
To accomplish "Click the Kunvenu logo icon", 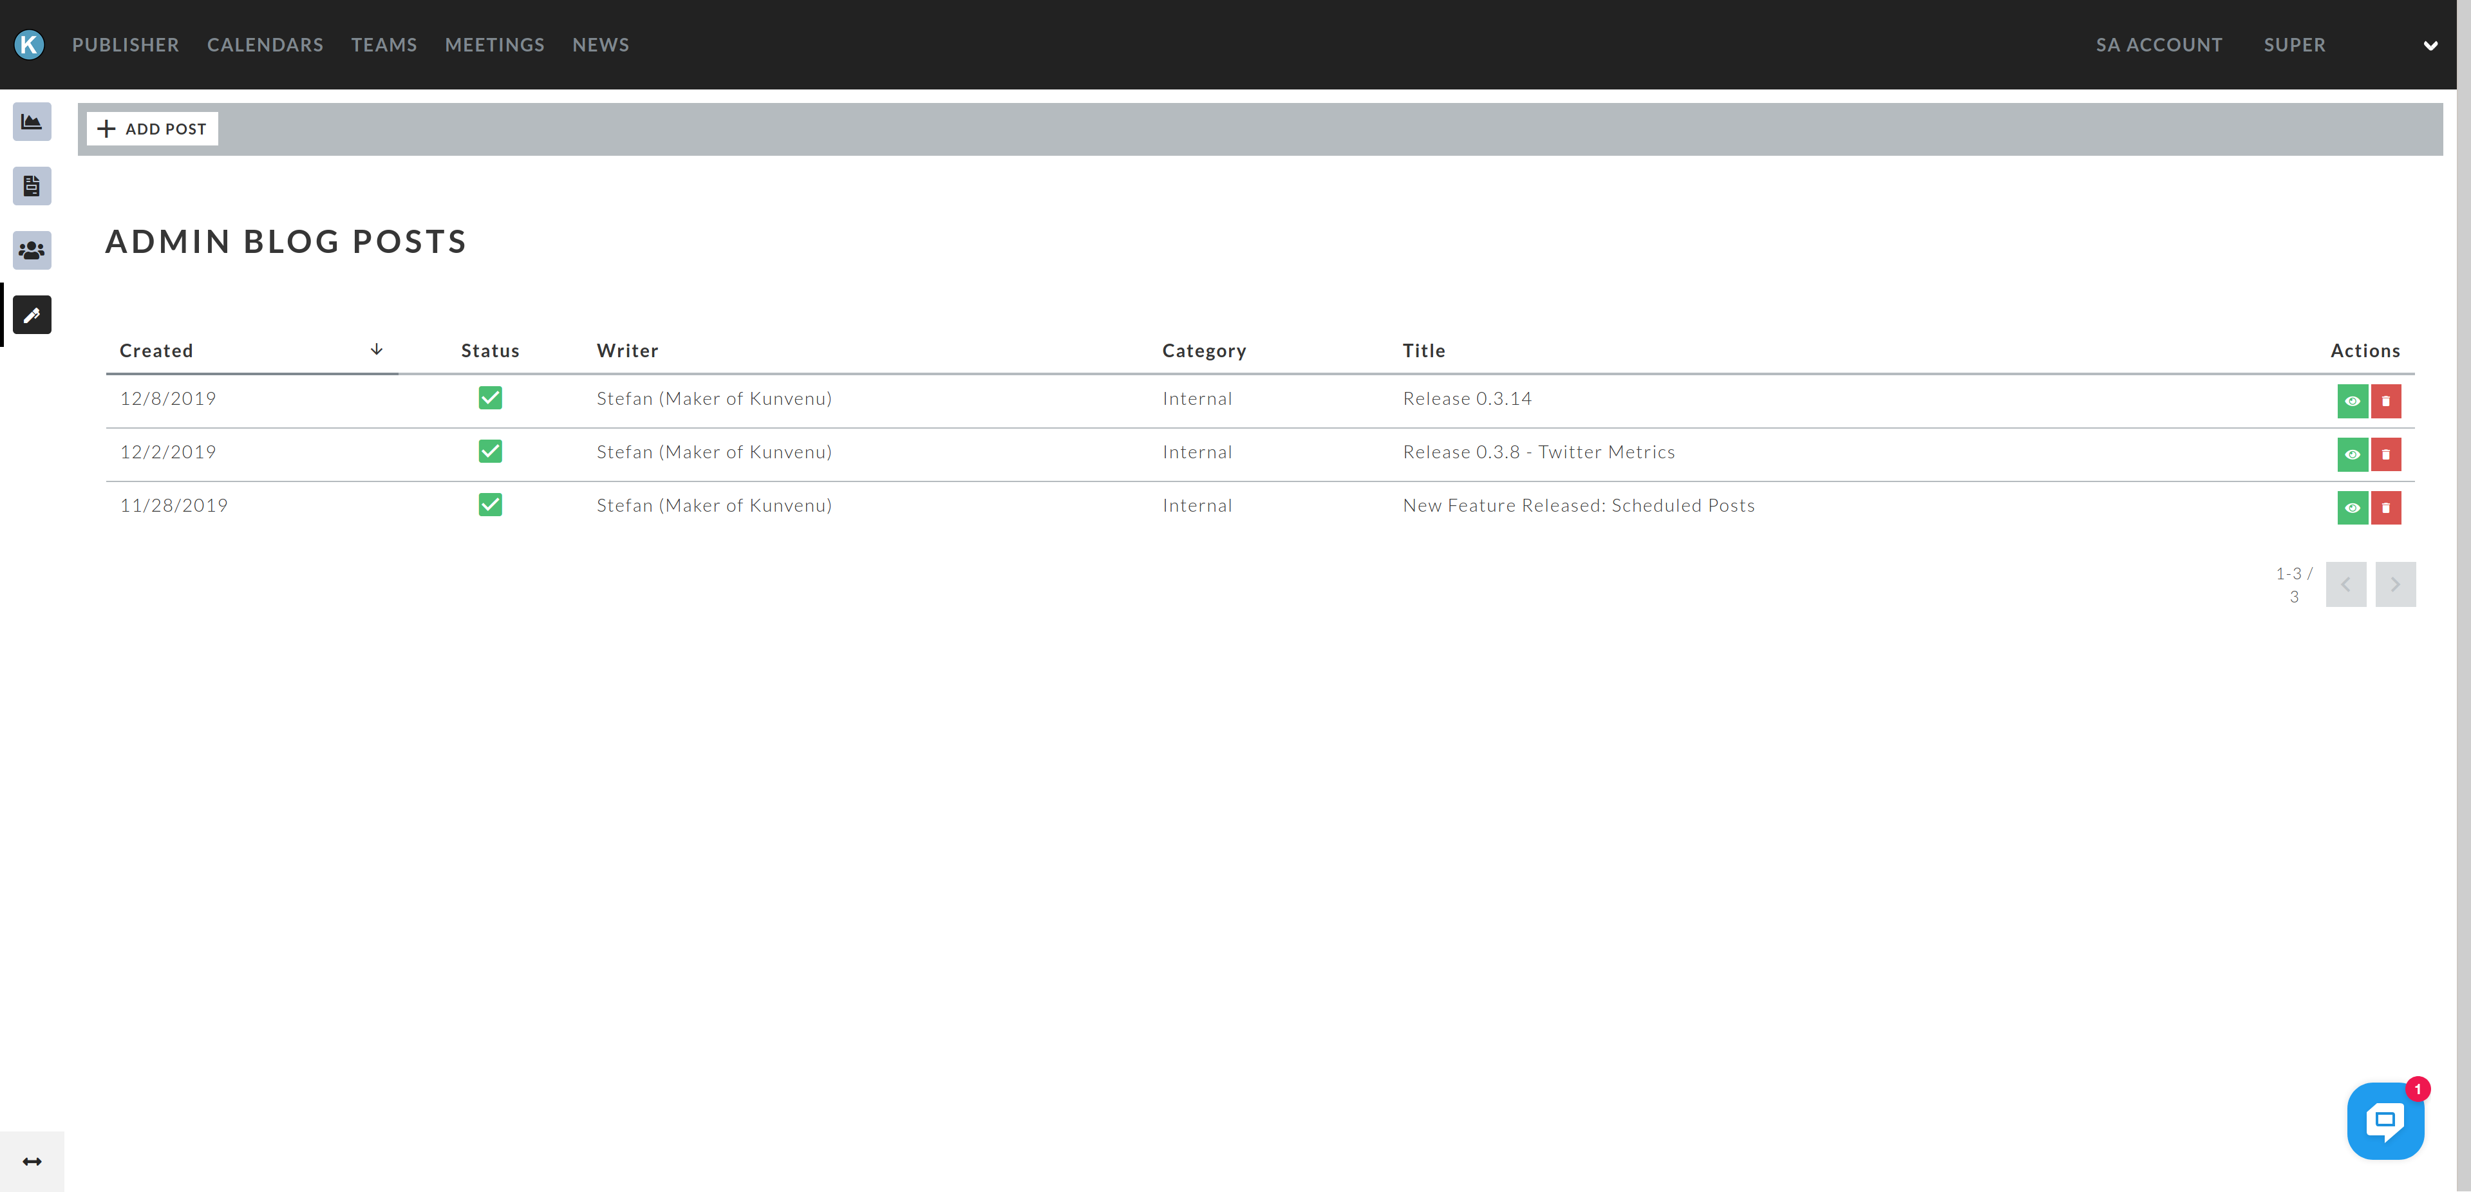I will pyautogui.click(x=29, y=44).
